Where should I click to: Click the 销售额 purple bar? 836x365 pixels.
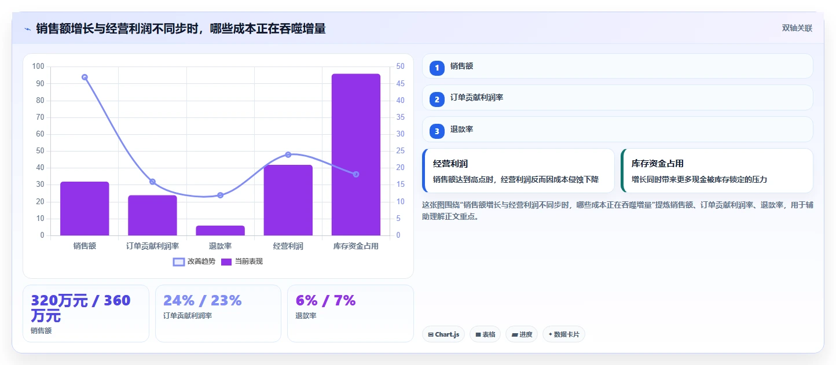point(85,208)
